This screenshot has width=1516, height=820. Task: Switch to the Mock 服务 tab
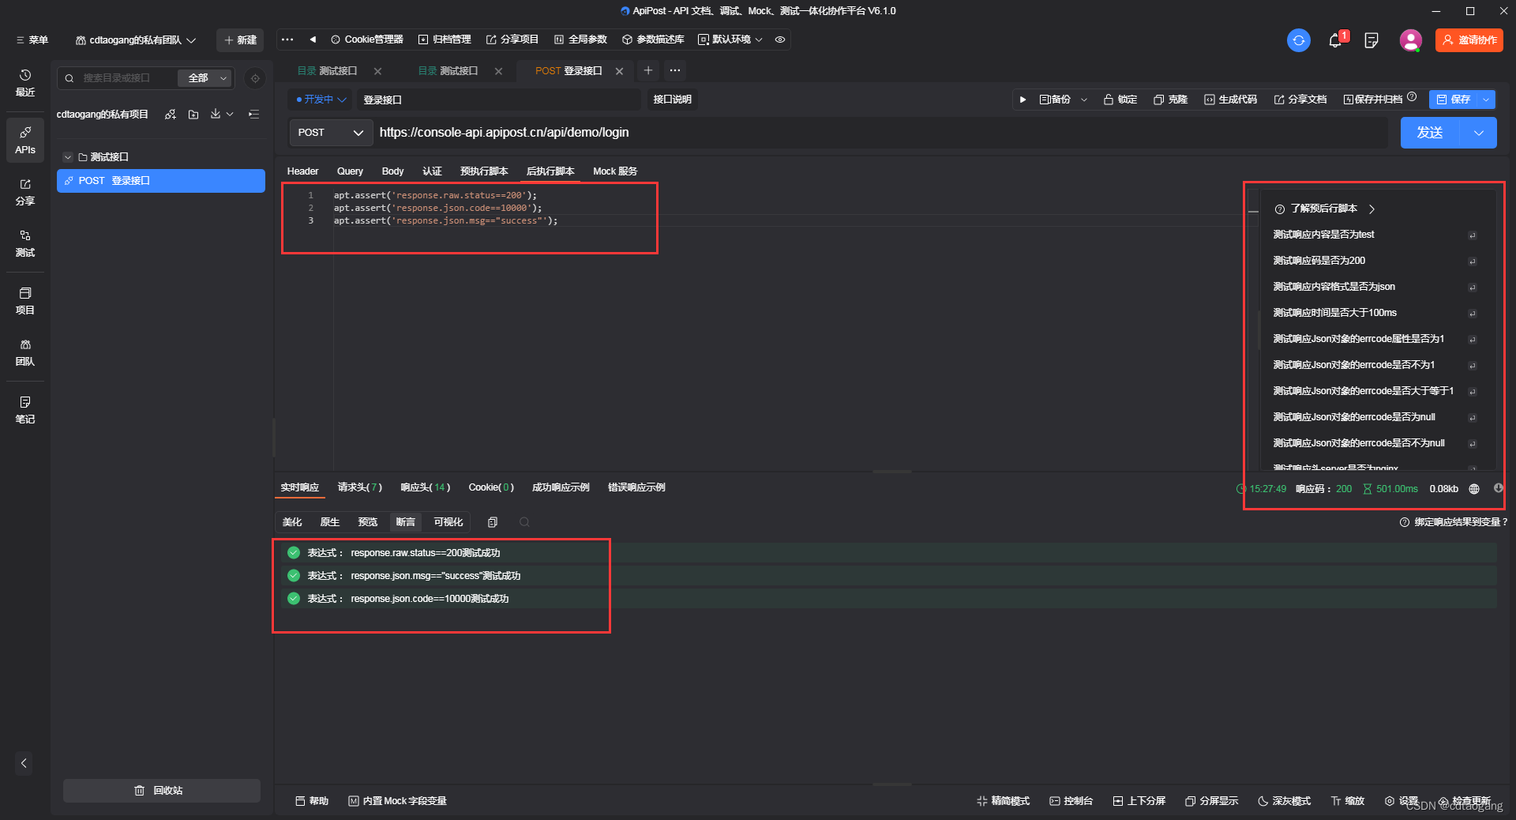(x=615, y=171)
